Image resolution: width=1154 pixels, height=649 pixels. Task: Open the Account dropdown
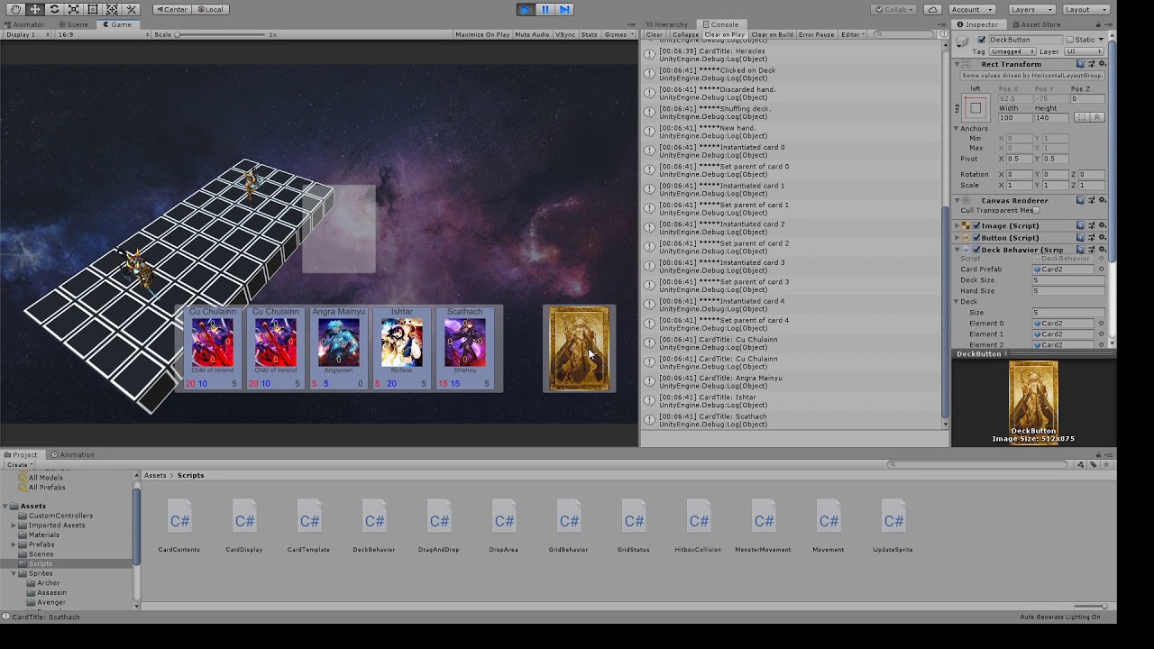(972, 9)
